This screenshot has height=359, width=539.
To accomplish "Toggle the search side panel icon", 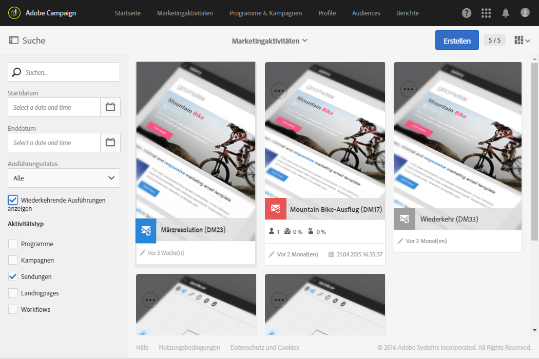I will (14, 40).
